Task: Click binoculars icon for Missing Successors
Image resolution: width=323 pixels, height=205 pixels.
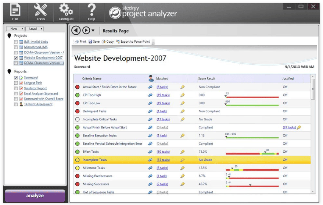Action: [x=150, y=184]
